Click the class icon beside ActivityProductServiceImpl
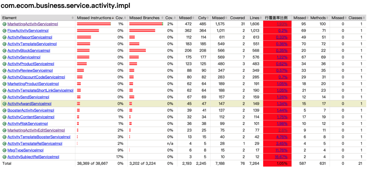Screen dimensions: 369x172 [x=4, y=64]
